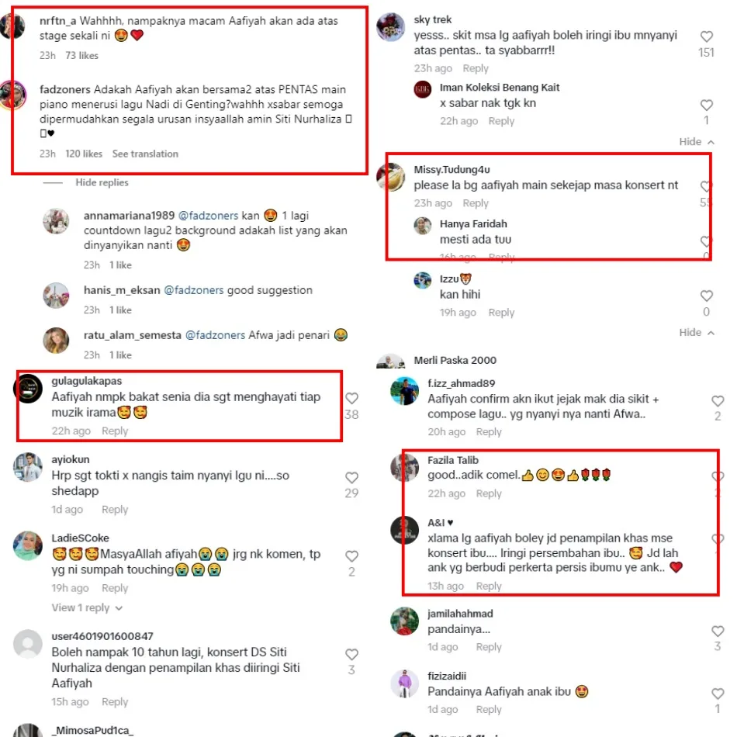Open Fazila Talib's profile avatar
The height and width of the screenshot is (737, 737).
point(404,467)
